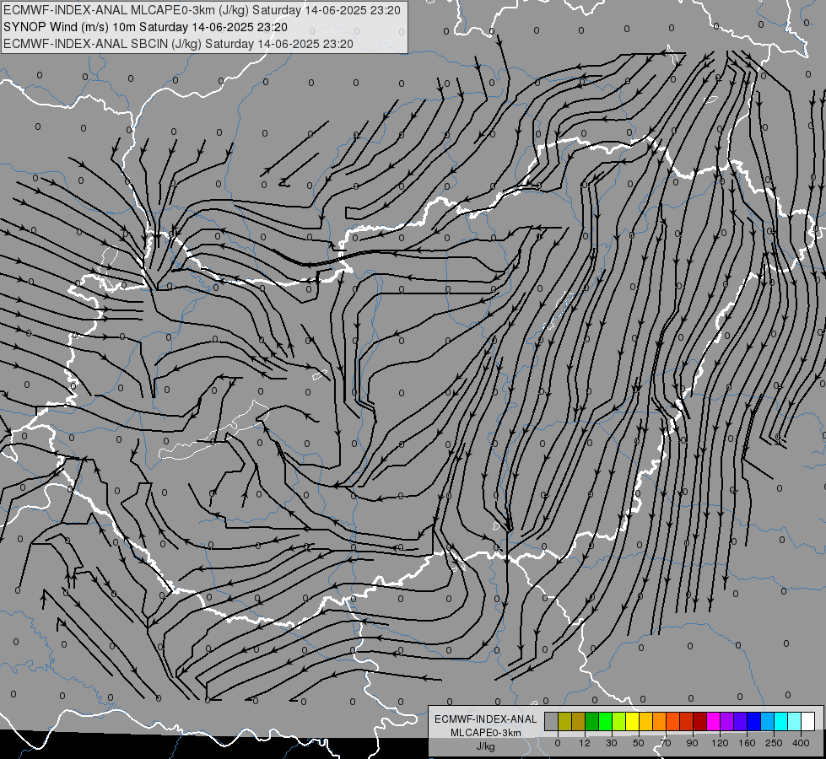Click the standalone 'J/kg' unit label in the legend
Screen dimensions: 826x759
coord(485,746)
